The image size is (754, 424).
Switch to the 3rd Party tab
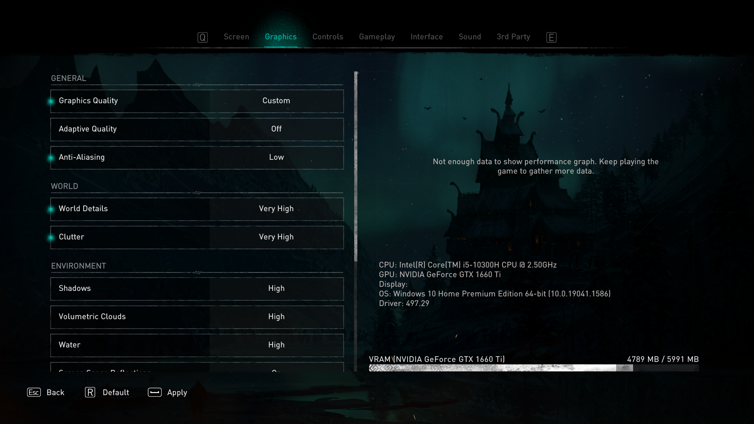513,37
